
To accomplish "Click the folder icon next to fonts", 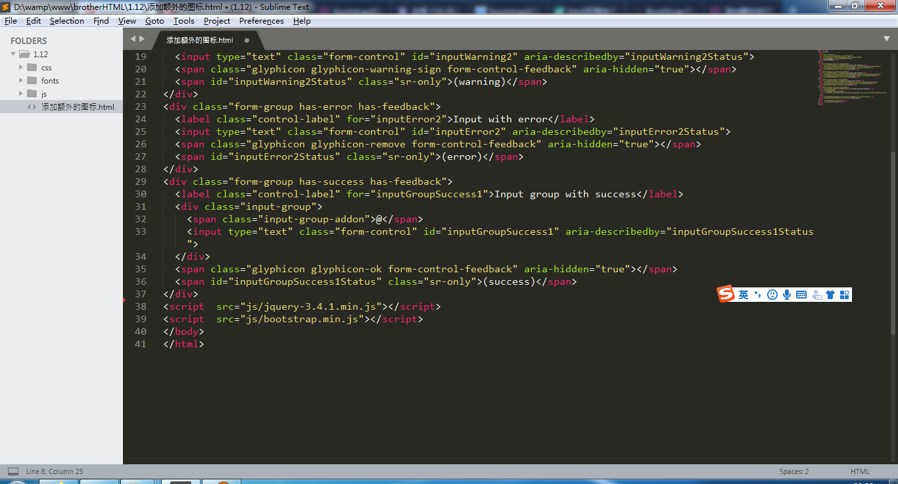I will pyautogui.click(x=32, y=80).
